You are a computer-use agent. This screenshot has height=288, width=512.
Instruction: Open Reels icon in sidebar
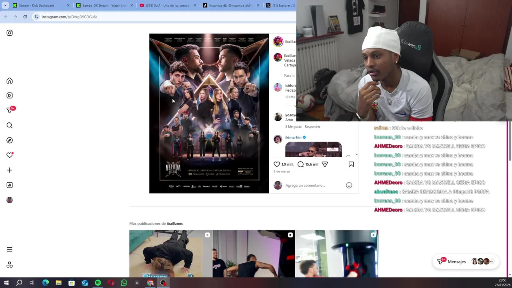[10, 96]
